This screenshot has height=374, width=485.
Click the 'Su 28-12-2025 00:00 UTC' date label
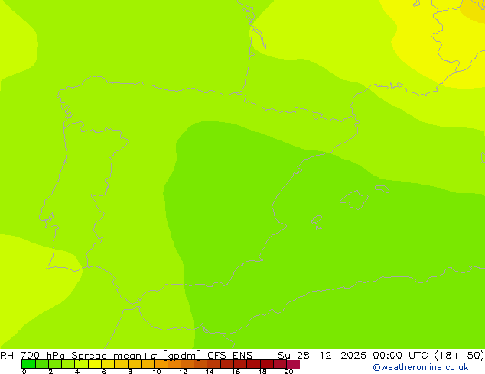[354, 355]
